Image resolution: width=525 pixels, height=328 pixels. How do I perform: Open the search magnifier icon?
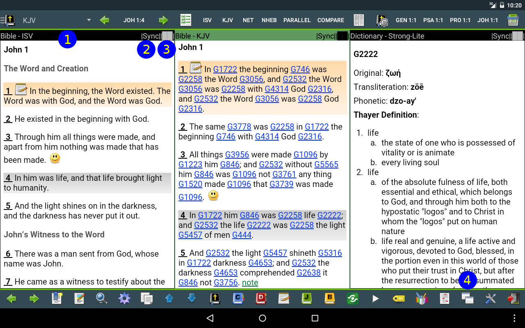pos(102,298)
